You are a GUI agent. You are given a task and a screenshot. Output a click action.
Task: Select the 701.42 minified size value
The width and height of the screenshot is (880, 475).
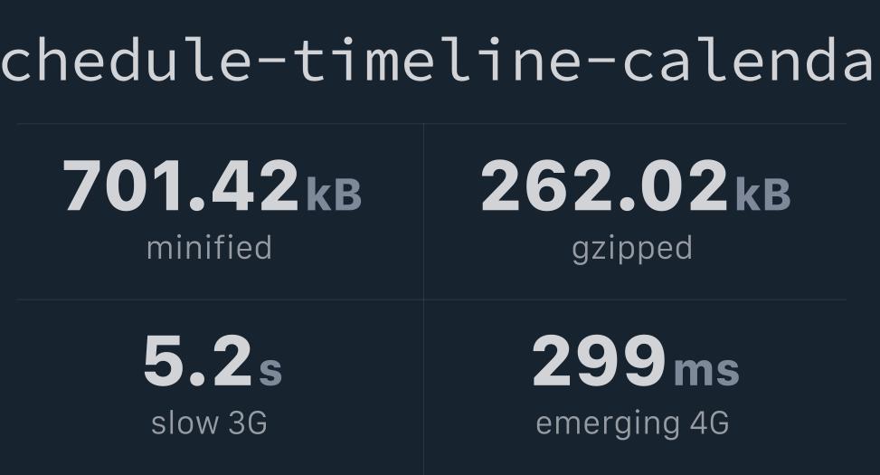181,185
